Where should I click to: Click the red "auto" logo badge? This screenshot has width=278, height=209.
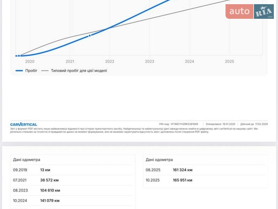click(x=239, y=11)
